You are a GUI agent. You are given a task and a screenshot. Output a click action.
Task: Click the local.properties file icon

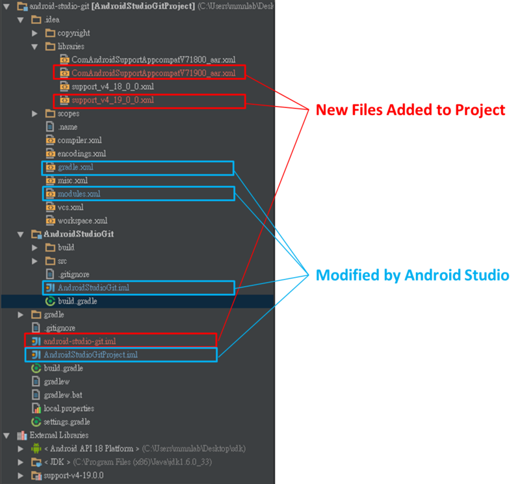[36, 409]
